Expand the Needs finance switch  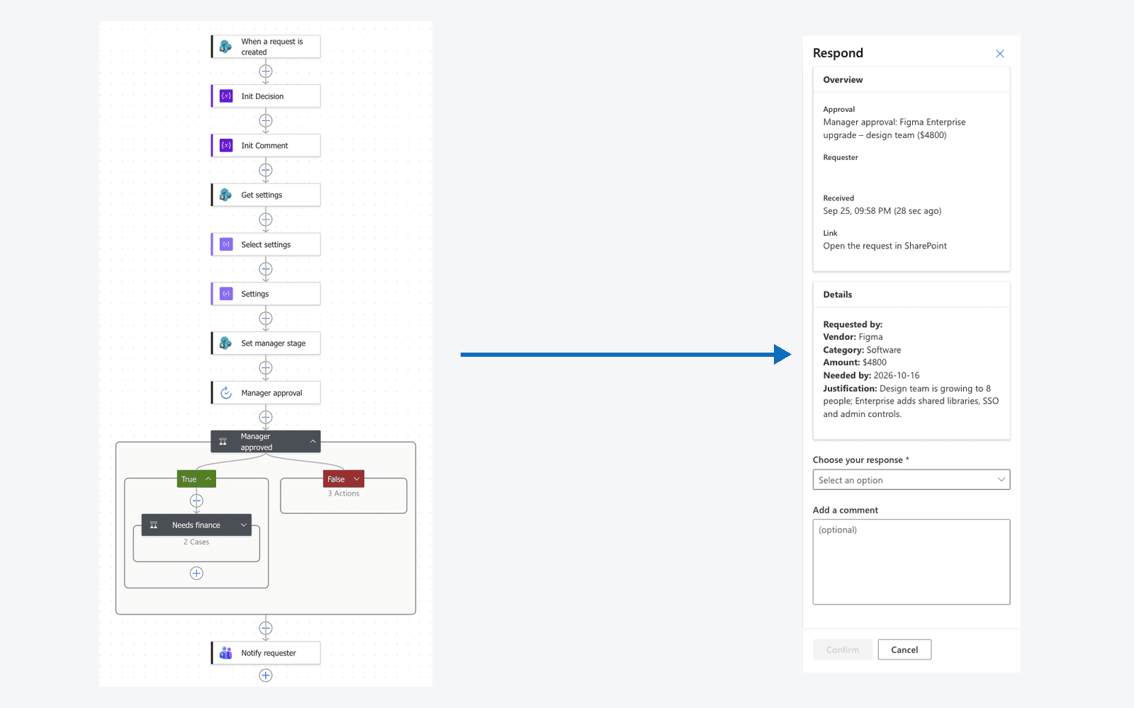[x=244, y=525]
